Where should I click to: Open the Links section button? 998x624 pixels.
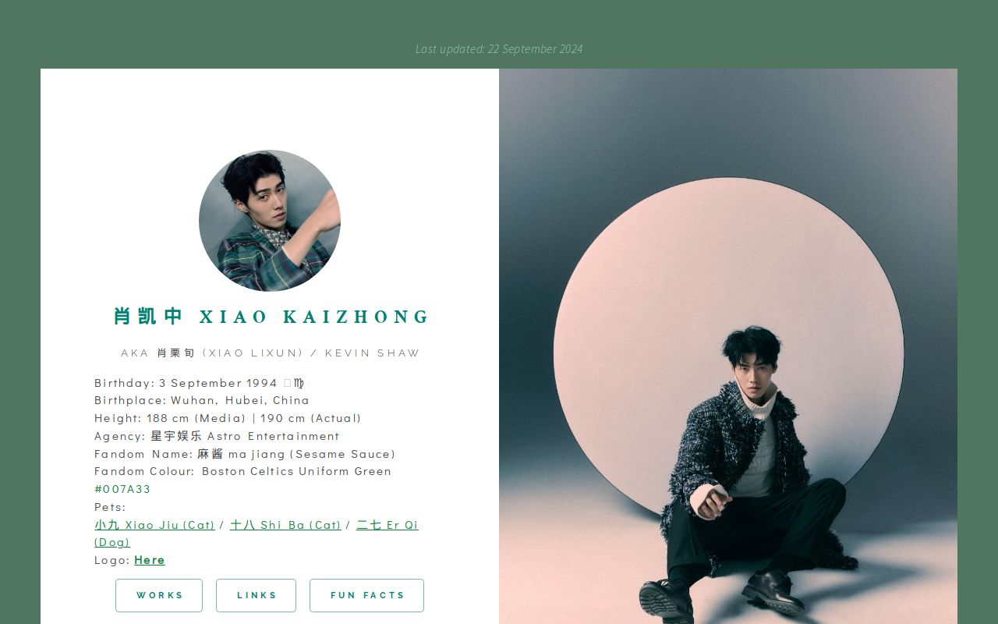(256, 595)
